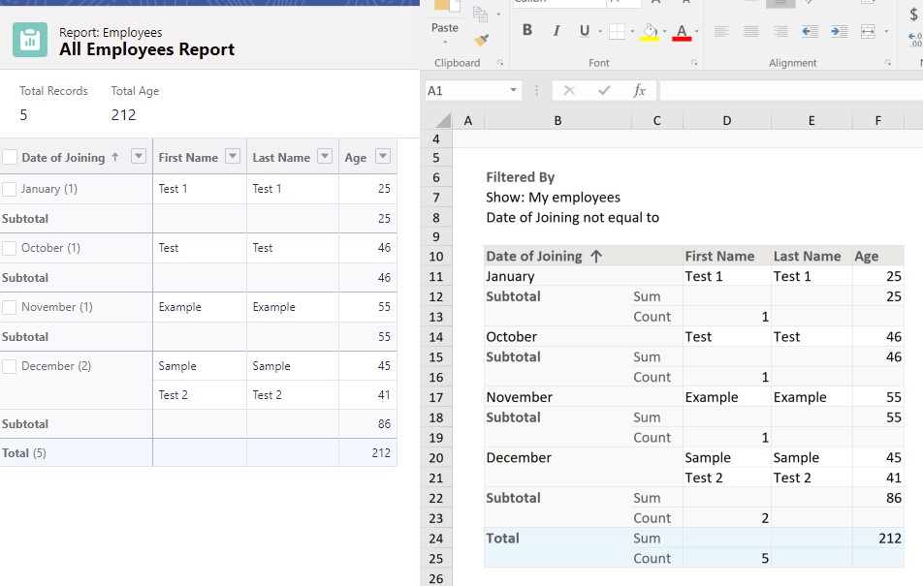Click Align Right icon in Excel
Viewport: 923px width, 586px height.
780,31
